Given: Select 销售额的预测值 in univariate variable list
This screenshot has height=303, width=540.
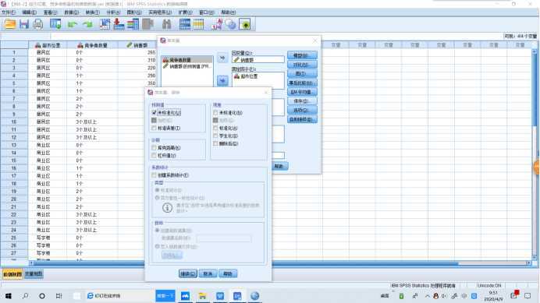Looking at the screenshot, I should tap(187, 66).
